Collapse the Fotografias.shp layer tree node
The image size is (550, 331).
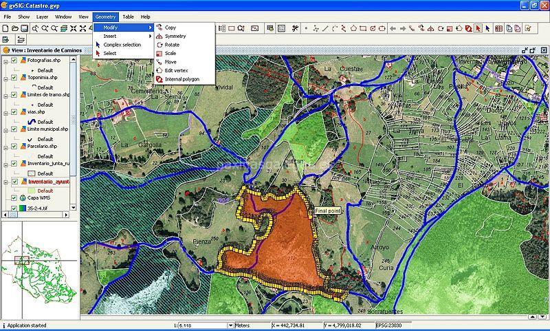tap(5, 62)
